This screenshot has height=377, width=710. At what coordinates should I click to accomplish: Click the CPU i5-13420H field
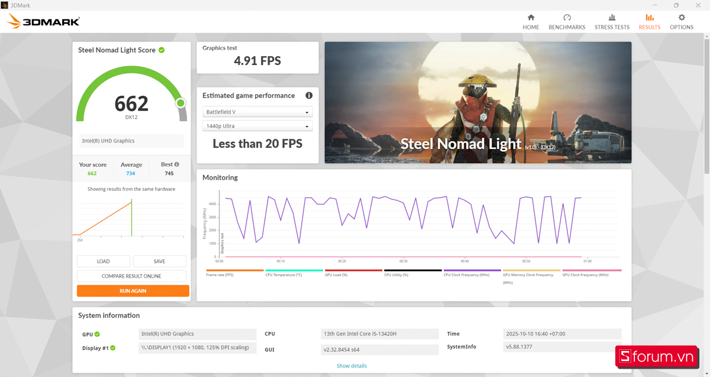tap(380, 334)
